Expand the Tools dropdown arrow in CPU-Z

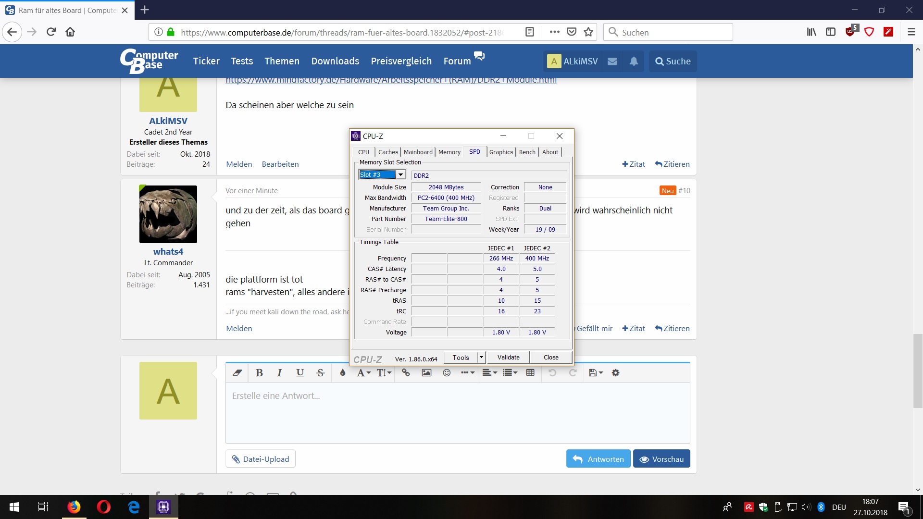click(481, 358)
